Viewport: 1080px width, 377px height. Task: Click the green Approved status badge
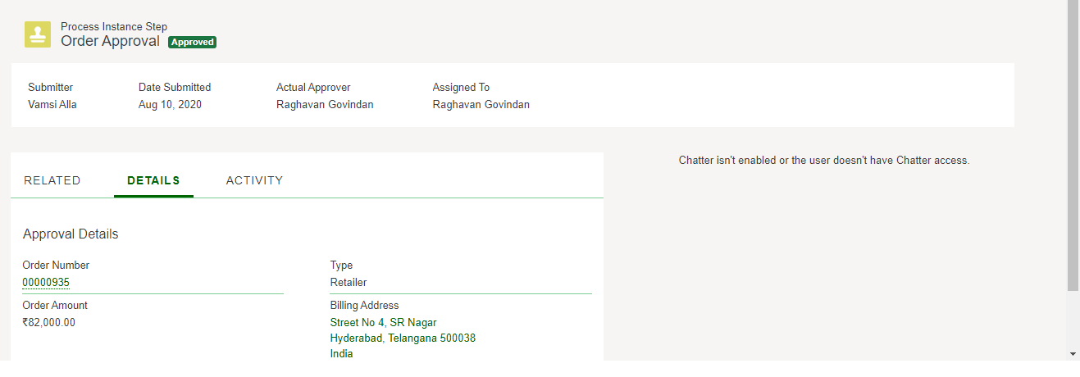[x=192, y=42]
